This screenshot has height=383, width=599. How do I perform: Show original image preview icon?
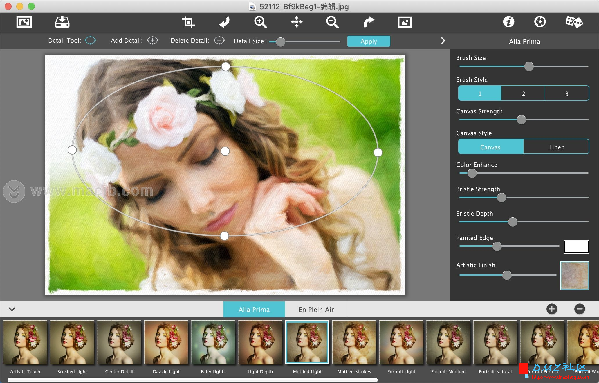click(405, 22)
